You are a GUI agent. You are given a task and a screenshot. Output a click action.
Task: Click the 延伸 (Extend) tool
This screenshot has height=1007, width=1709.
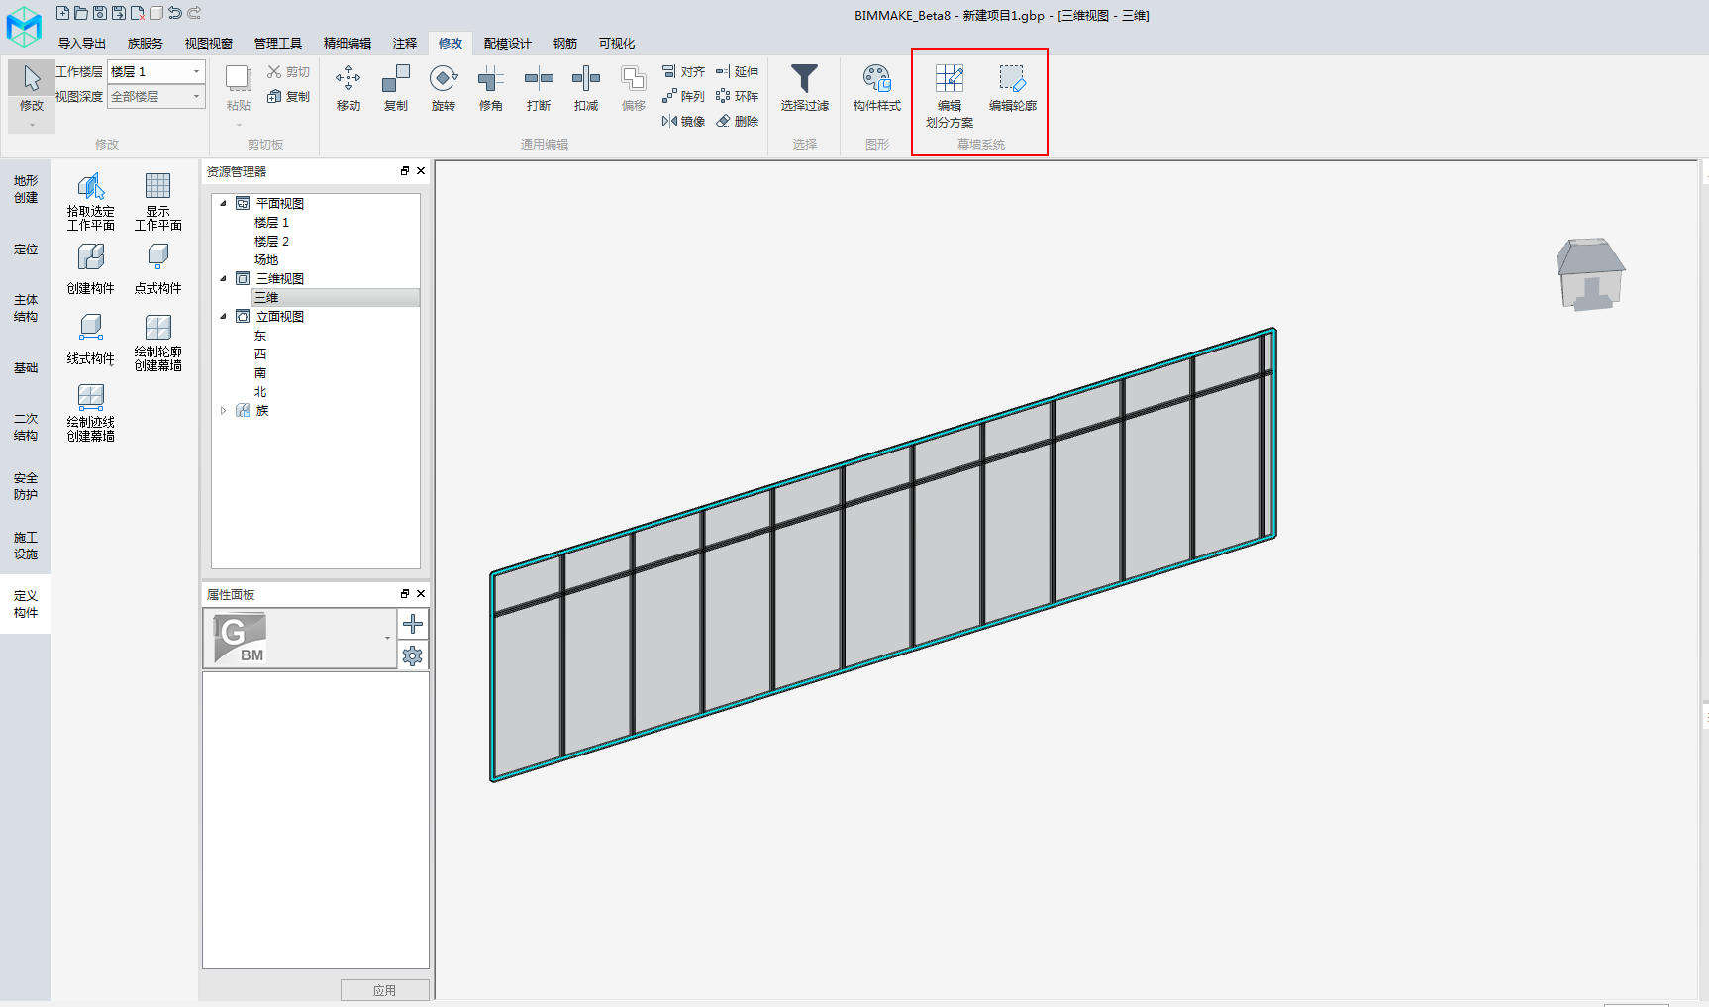coord(738,72)
